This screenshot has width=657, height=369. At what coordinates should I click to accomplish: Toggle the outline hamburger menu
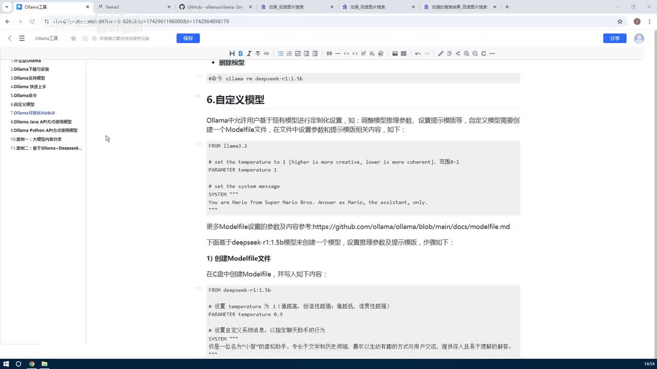22,38
